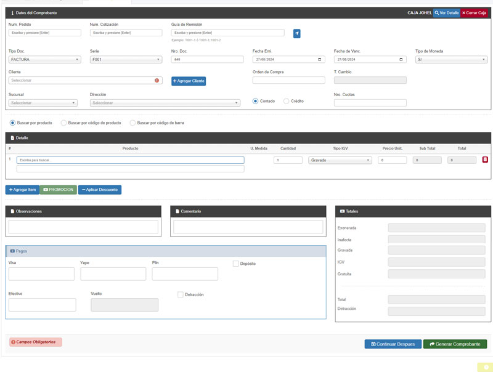Open the Tipo IGV Gravado dropdown
This screenshot has width=493, height=372.
pyautogui.click(x=340, y=160)
